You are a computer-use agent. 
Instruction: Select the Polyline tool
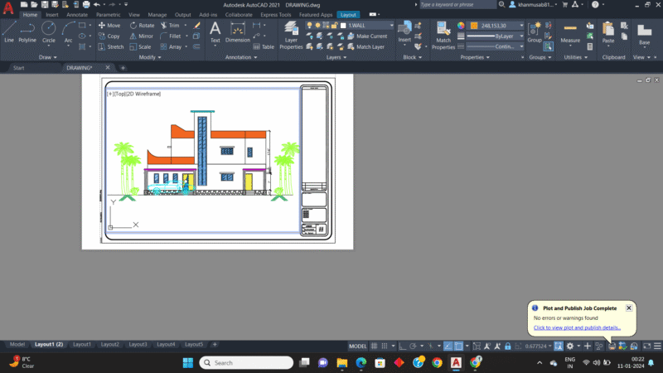(x=27, y=32)
